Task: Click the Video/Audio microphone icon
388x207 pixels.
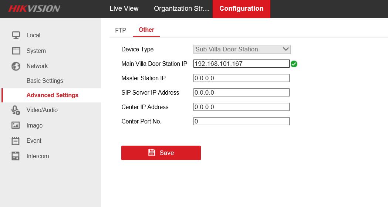Action: pyautogui.click(x=16, y=110)
